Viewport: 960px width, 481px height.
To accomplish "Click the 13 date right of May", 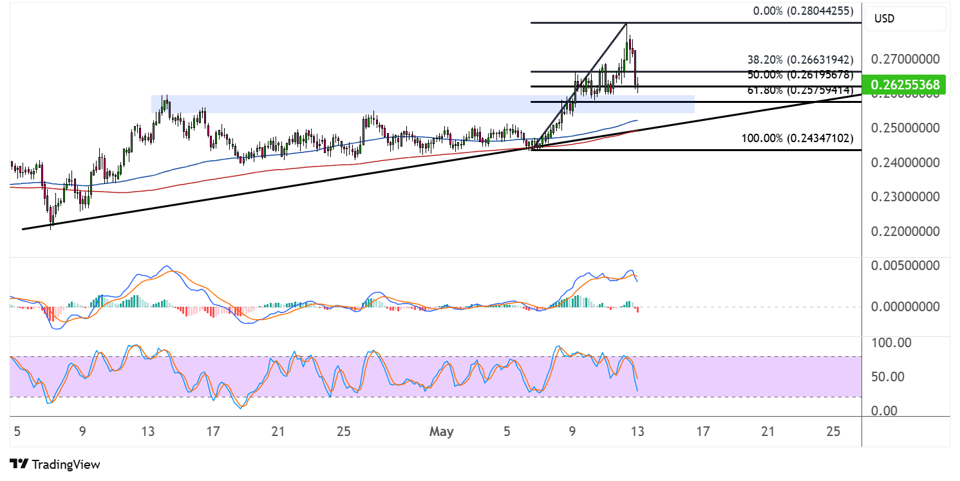I will point(637,432).
